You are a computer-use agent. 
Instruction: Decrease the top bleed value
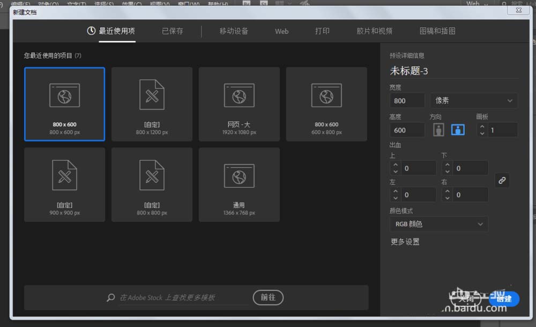(396, 172)
